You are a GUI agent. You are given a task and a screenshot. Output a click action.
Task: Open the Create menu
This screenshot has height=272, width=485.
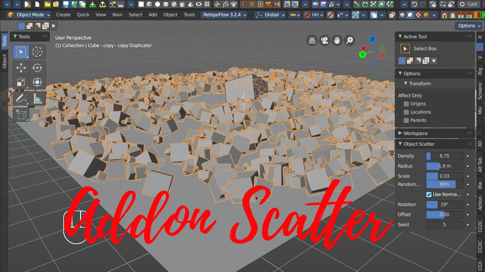[x=63, y=15]
